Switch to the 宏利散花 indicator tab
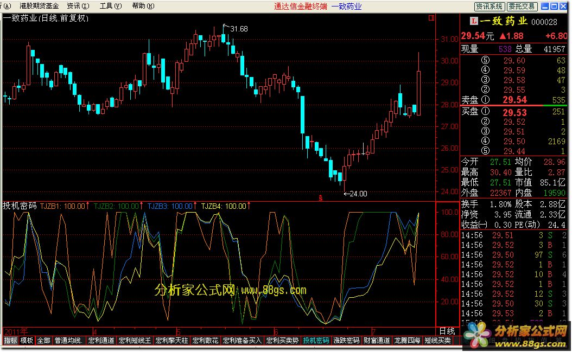This screenshot has height=352, width=572. point(205,340)
